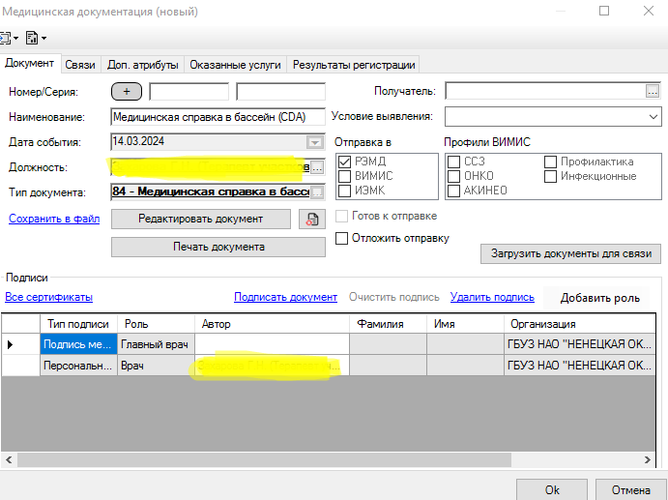Click Загрузить документы для связи button
Viewport: 668px width, 500px height.
pyautogui.click(x=571, y=253)
